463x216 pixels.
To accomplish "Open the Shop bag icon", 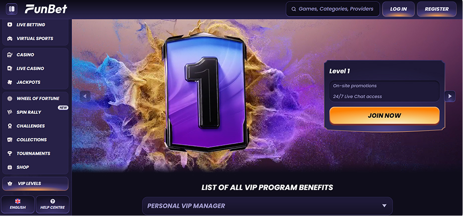I will tap(10, 167).
